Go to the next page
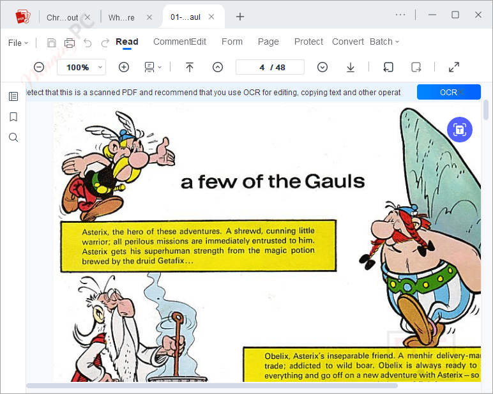This screenshot has height=394, width=493. click(x=322, y=67)
